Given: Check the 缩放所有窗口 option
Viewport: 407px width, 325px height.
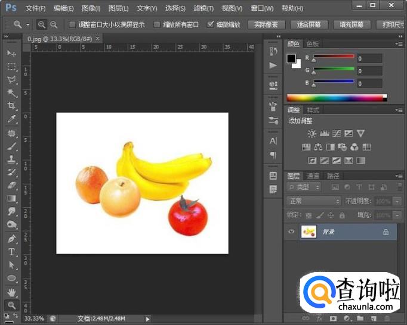Looking at the screenshot, I should (157, 25).
